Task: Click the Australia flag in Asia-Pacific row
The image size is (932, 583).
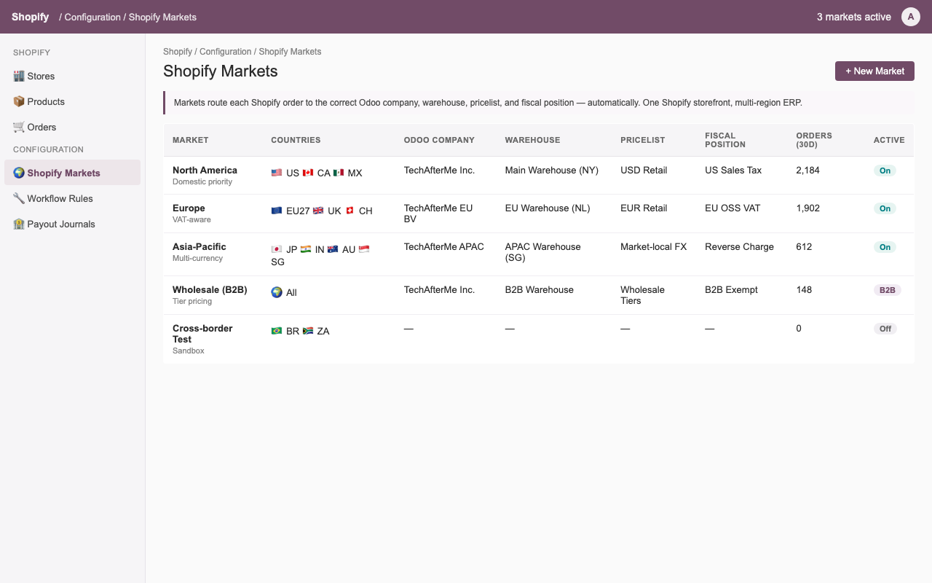Action: pyautogui.click(x=333, y=249)
